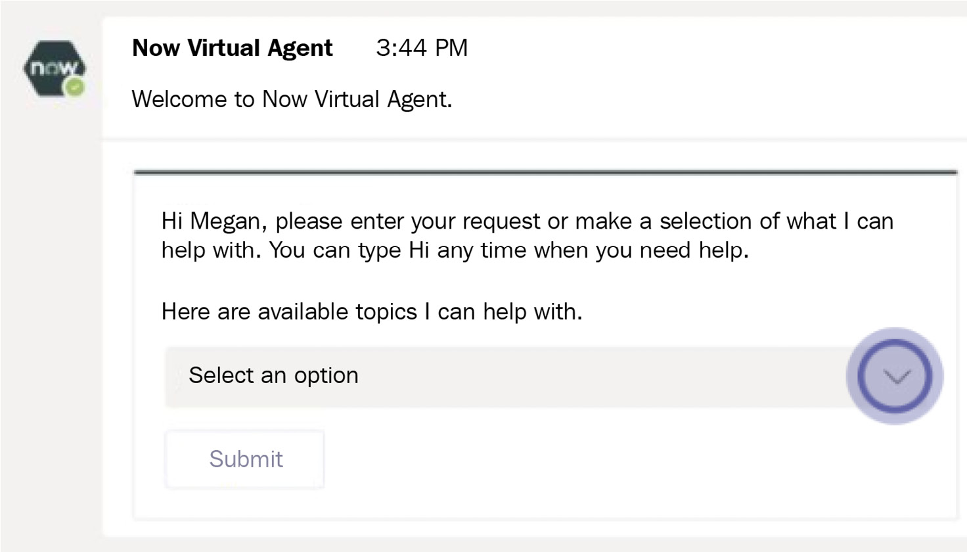
Task: Click the "Now Virtual Agent" sender name
Action: tap(232, 48)
